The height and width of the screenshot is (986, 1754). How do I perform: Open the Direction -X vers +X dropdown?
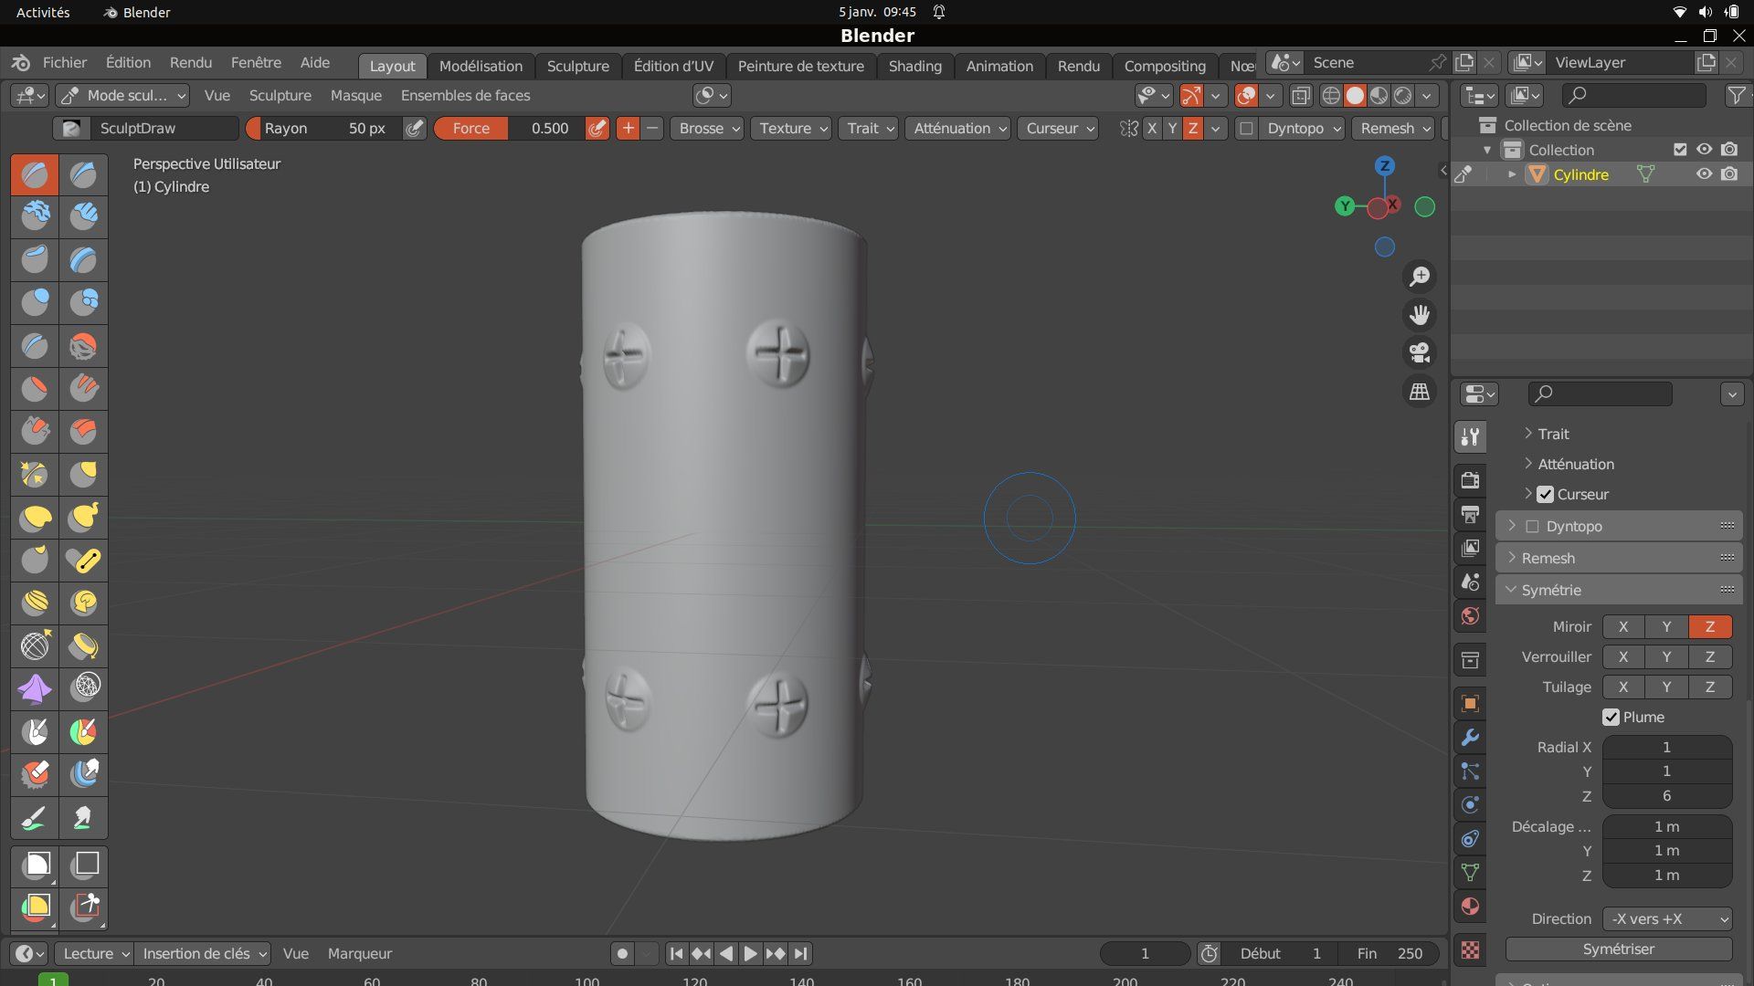coord(1668,919)
